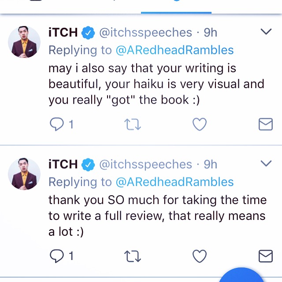Retweet the 'full review' tweet

coord(133,256)
